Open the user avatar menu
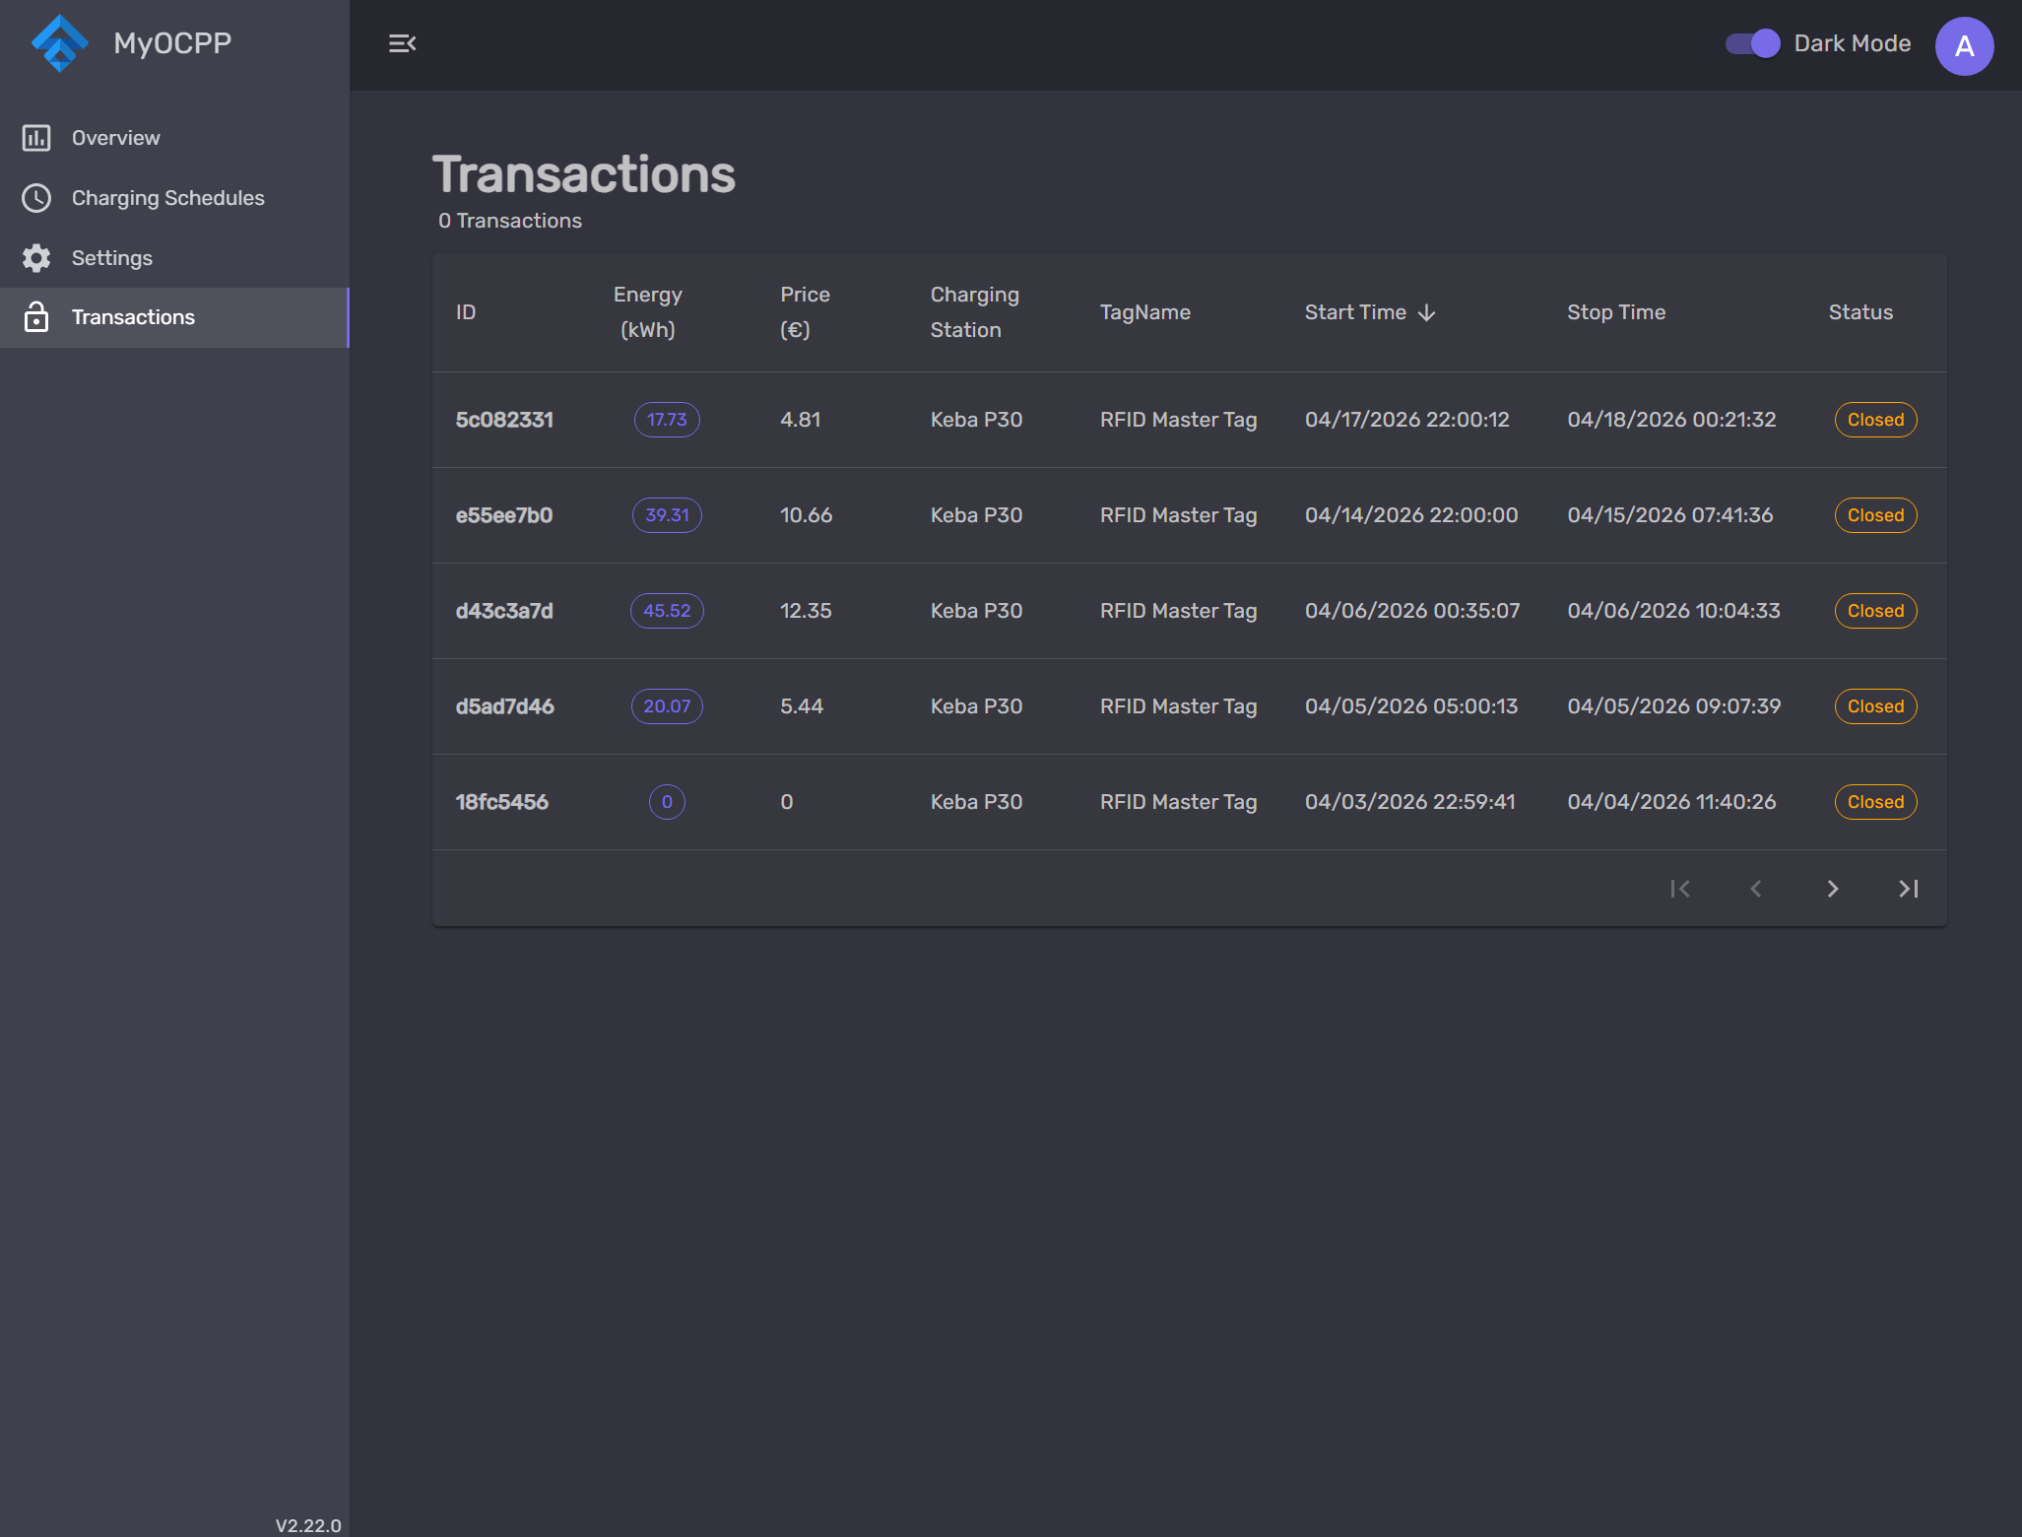This screenshot has height=1537, width=2022. coord(1964,45)
